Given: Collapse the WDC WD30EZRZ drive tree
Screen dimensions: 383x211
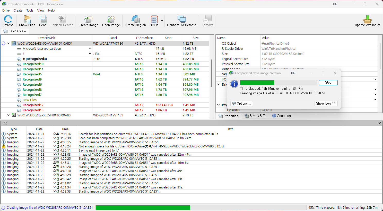Looking at the screenshot, I should [x=8, y=115].
